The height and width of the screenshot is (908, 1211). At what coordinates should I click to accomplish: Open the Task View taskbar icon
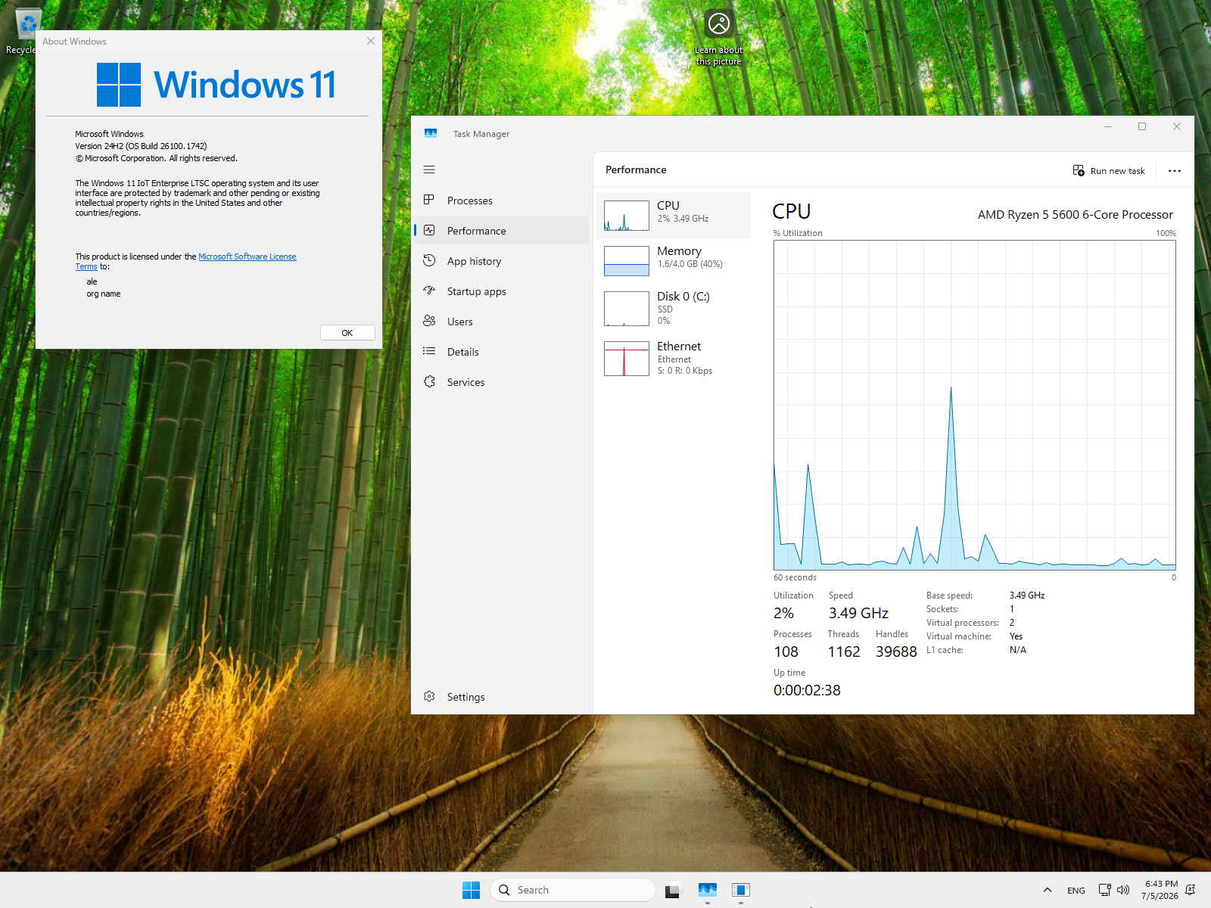tap(673, 890)
